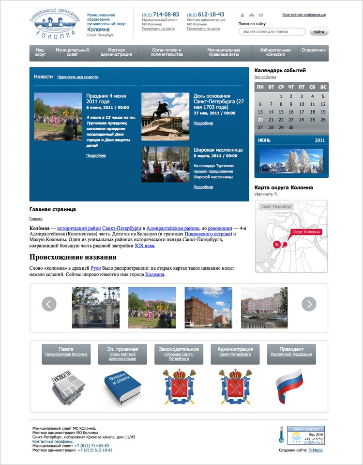Show previous photos with left carousel arrow

pos(49,304)
